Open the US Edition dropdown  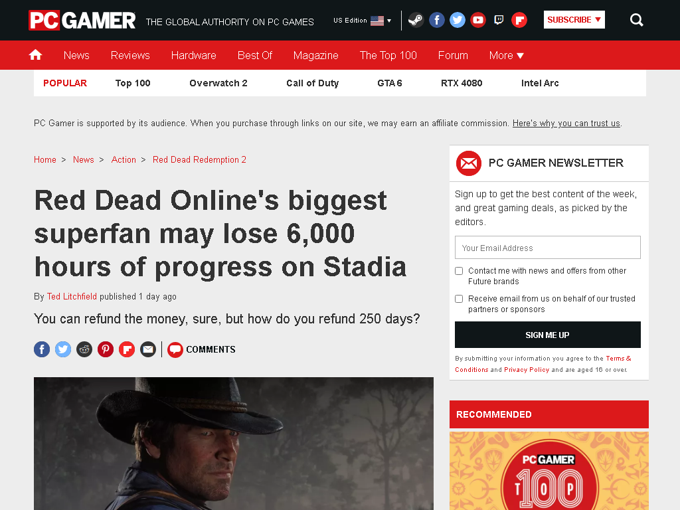point(362,21)
